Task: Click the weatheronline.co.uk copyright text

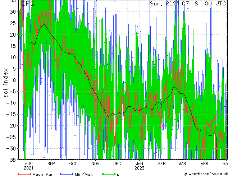Action: click(208, 174)
